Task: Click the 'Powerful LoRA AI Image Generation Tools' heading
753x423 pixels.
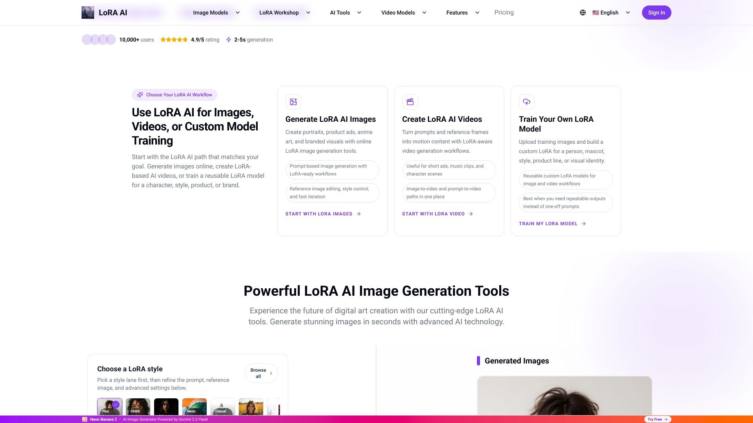Action: pos(376,291)
